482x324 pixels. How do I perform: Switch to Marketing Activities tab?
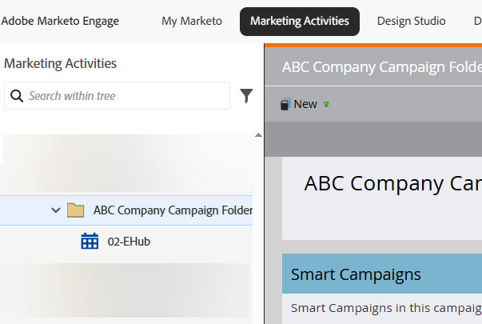pyautogui.click(x=300, y=22)
